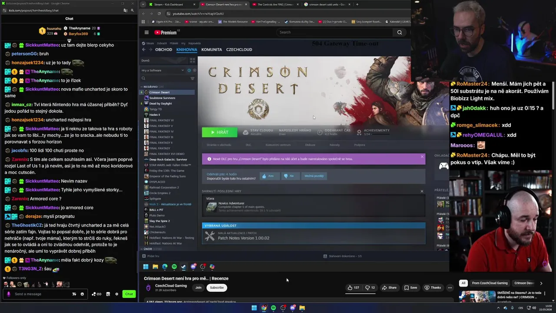556x313 pixels.
Task: Open zoom magnifier in Kick popout address bar
Action: click(x=132, y=10)
